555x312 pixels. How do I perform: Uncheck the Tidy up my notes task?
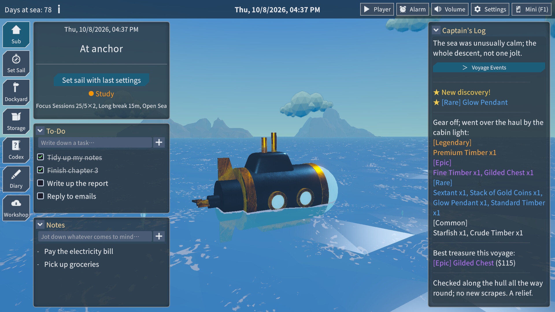(40, 157)
